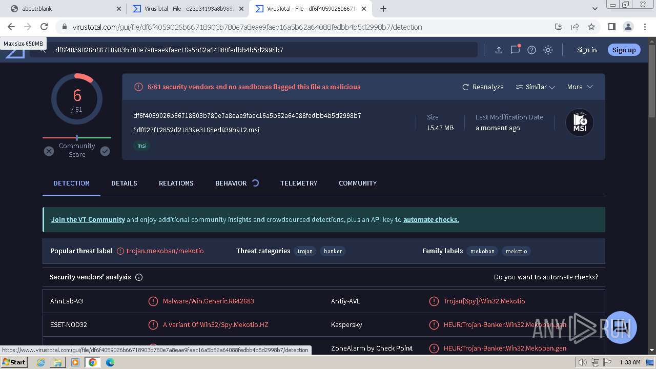Switch to the TELEMETRY tab
The width and height of the screenshot is (656, 369).
(299, 183)
